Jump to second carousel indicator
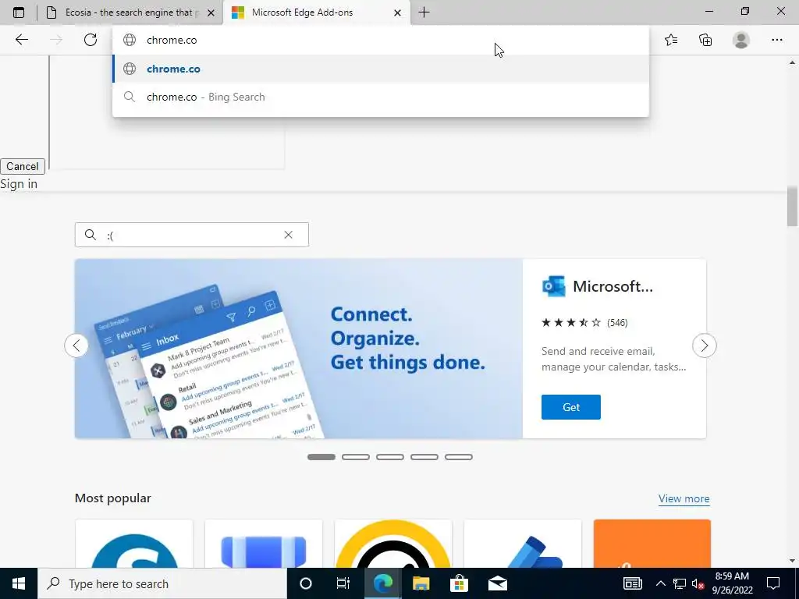799x599 pixels. click(356, 457)
